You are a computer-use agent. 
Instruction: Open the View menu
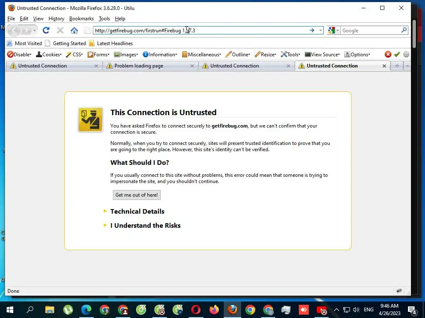click(x=38, y=19)
